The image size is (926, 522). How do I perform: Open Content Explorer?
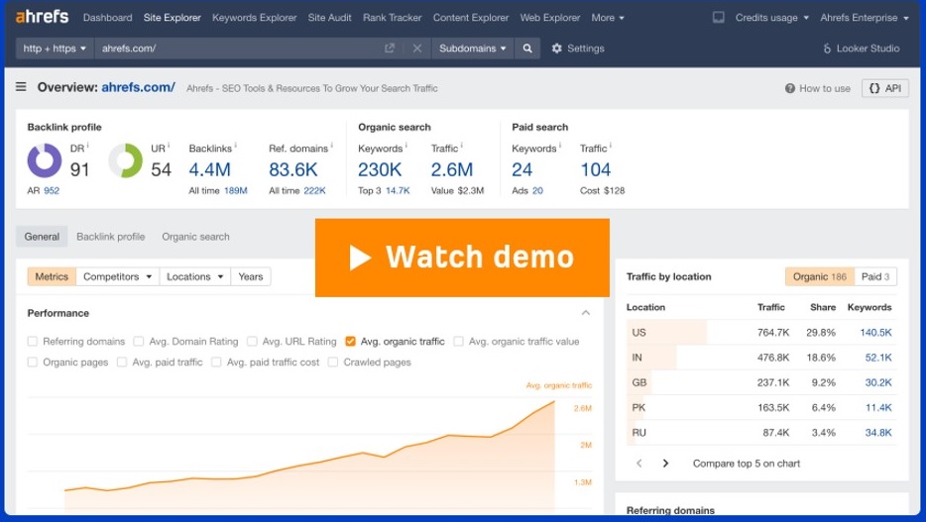(471, 18)
